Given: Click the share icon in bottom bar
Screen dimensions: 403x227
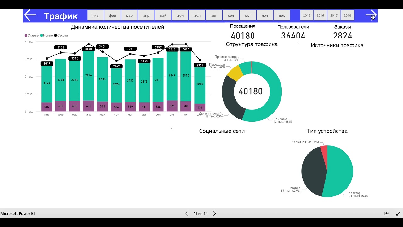Looking at the screenshot, I should point(387,213).
